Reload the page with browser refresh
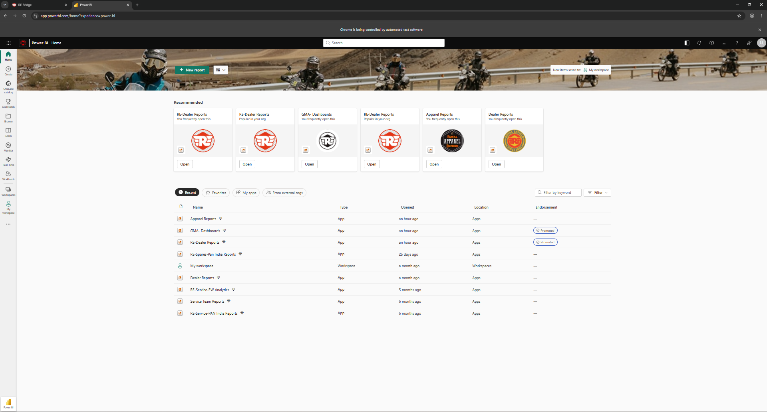This screenshot has height=412, width=767. (x=24, y=16)
